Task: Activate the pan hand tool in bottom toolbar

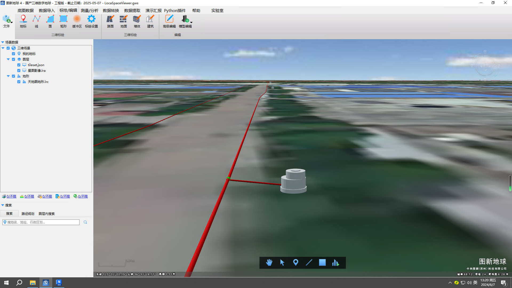Action: click(x=269, y=263)
